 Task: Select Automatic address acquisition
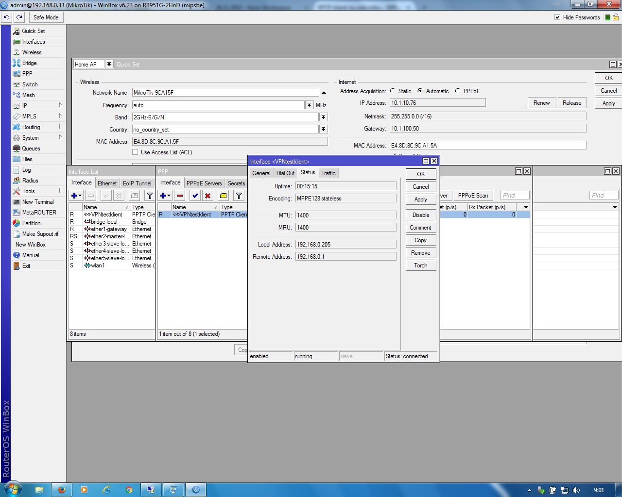click(x=420, y=91)
